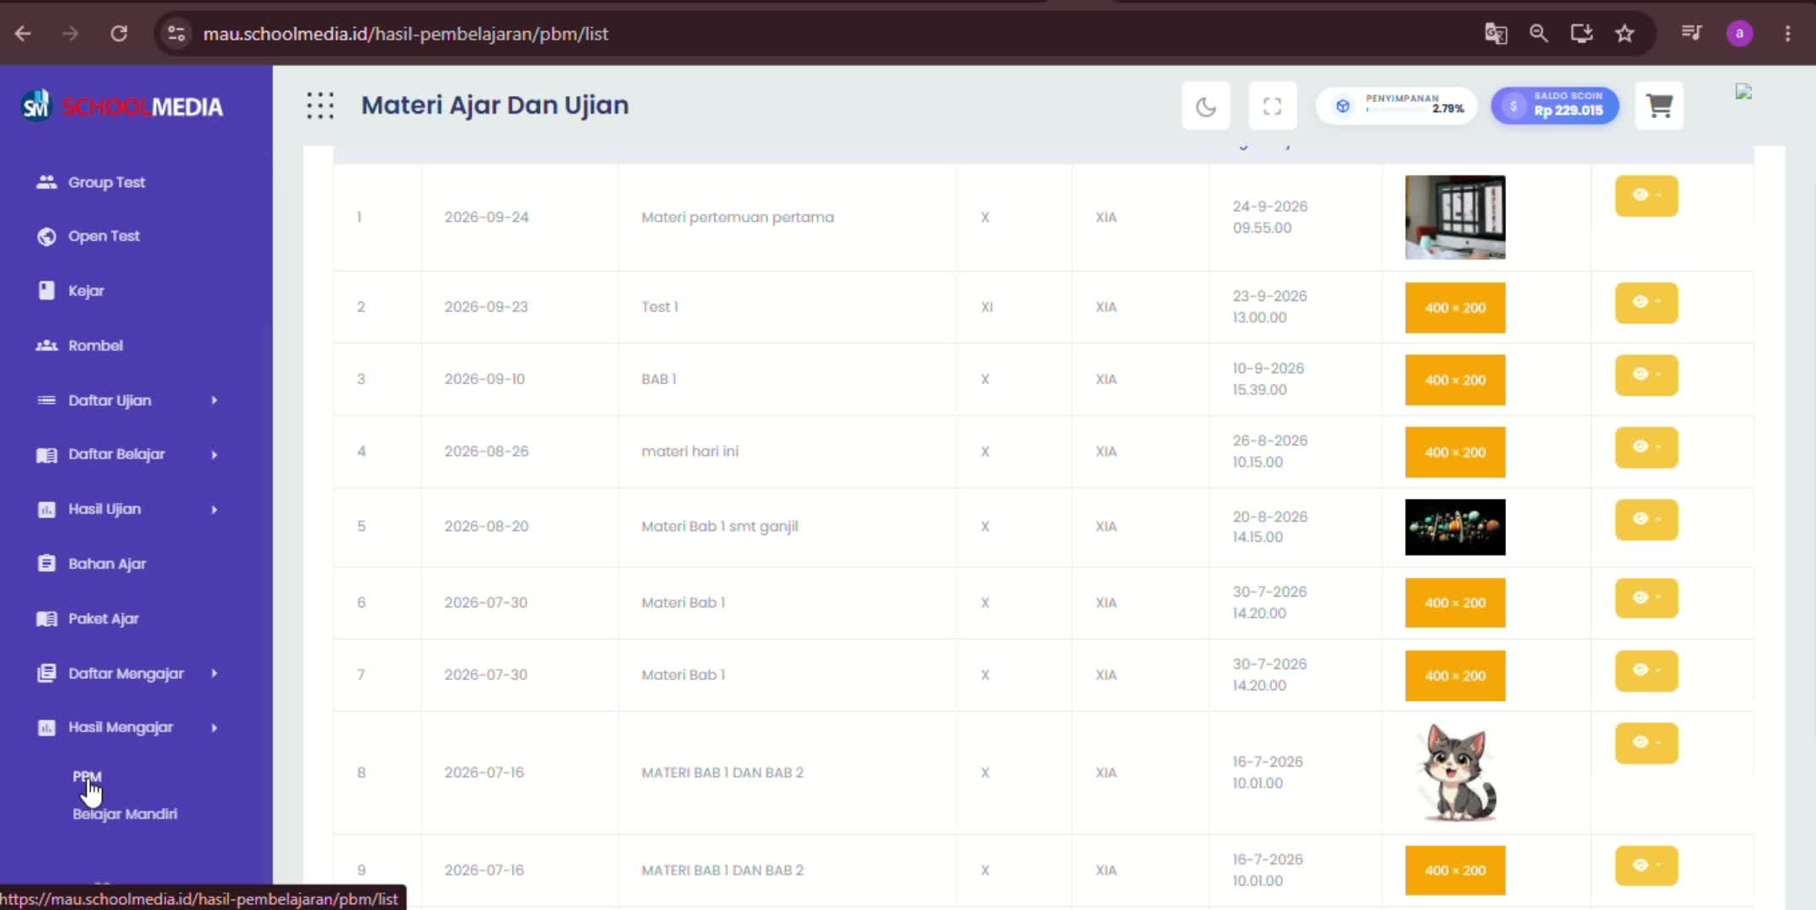Open the profile avatar image in header
Screen dimensions: 1816x910
point(1744,92)
